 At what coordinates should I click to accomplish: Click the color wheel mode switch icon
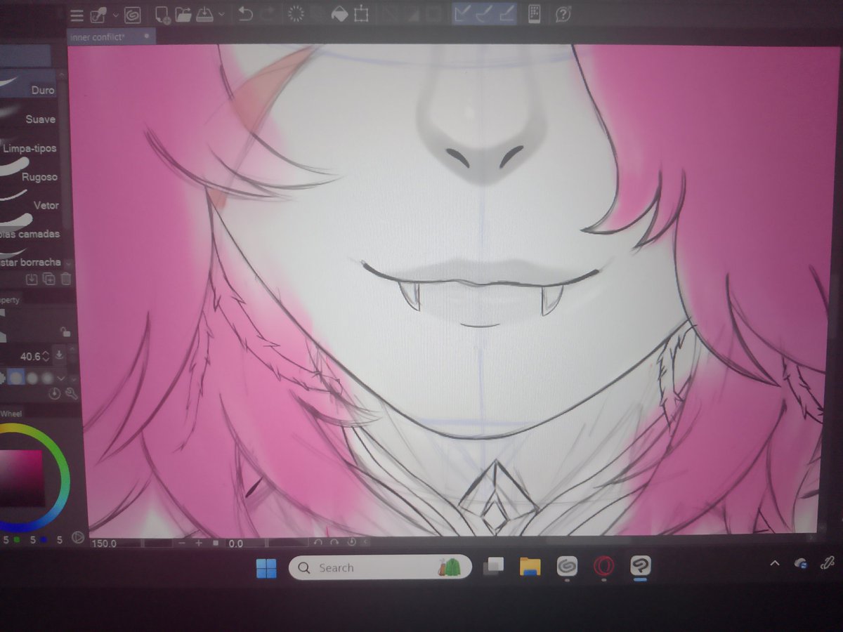tap(78, 537)
